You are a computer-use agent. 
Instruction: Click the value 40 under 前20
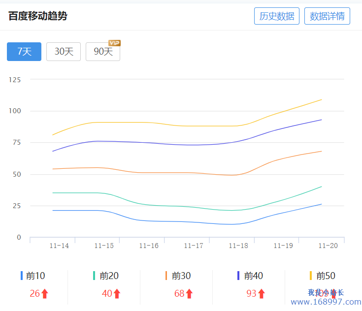pyautogui.click(x=107, y=294)
